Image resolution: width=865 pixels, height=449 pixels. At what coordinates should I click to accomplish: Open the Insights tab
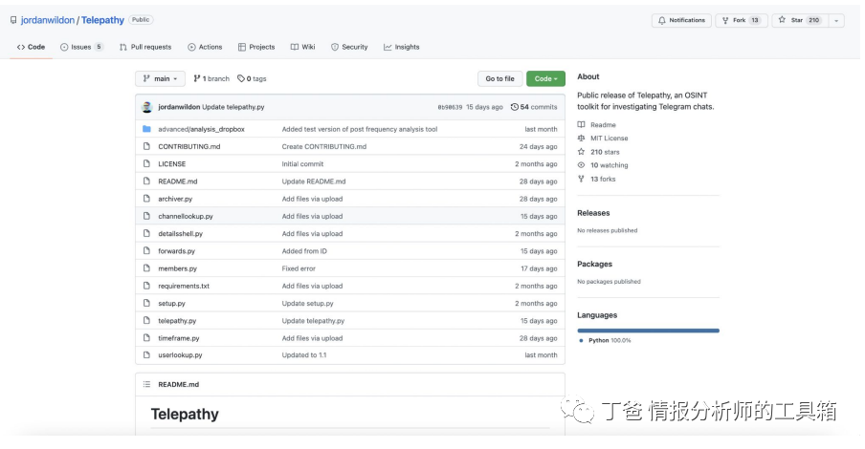click(402, 48)
